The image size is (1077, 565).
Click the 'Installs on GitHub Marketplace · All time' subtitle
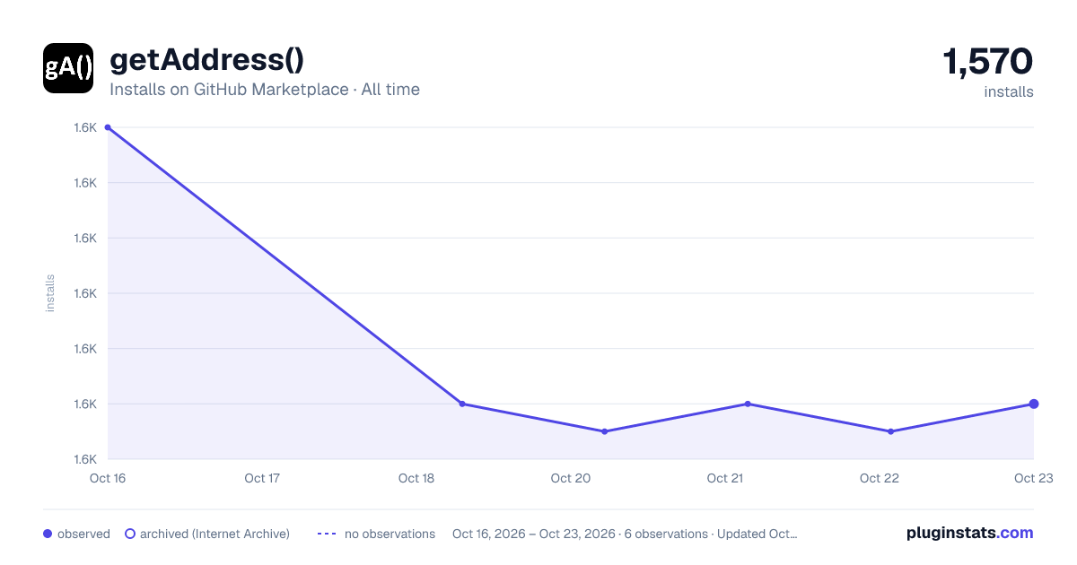pyautogui.click(x=265, y=90)
